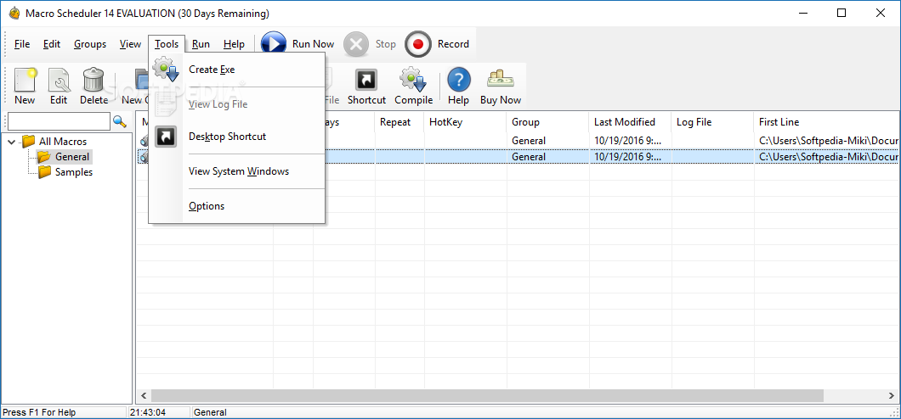The height and width of the screenshot is (419, 901).
Task: Select All Macros in the tree
Action: (x=63, y=141)
